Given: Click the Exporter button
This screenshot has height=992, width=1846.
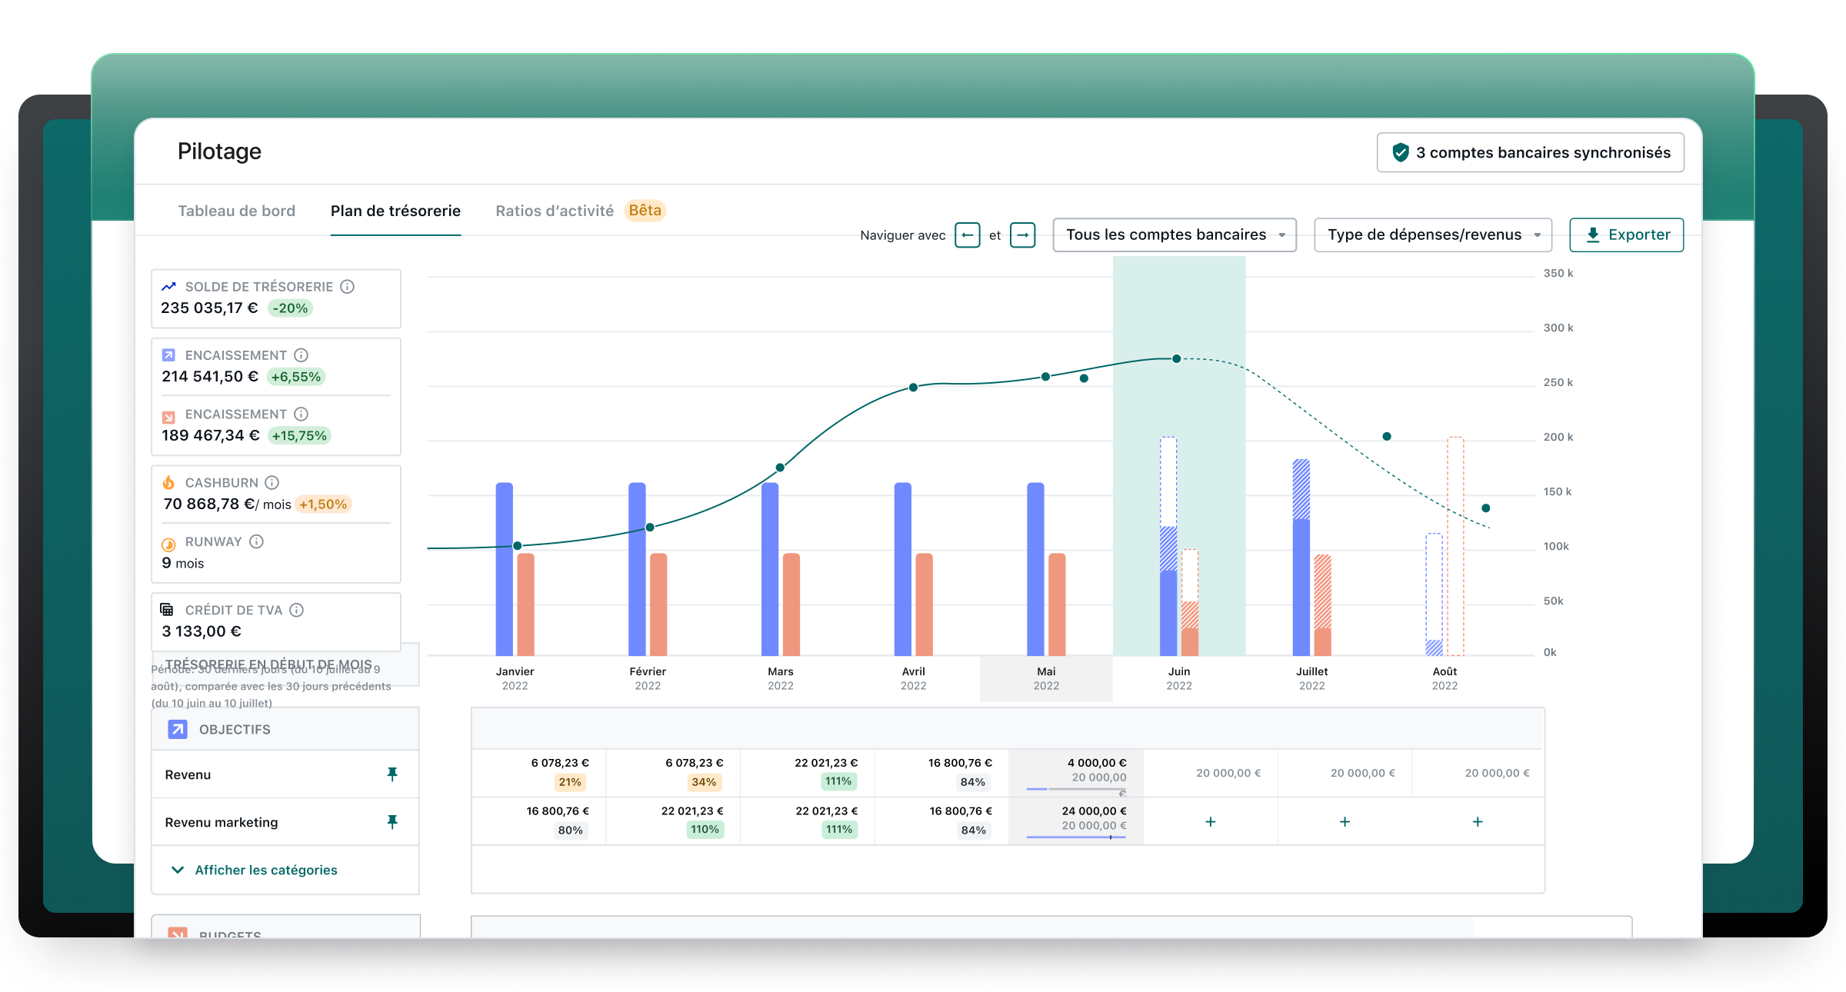Looking at the screenshot, I should click(x=1626, y=235).
